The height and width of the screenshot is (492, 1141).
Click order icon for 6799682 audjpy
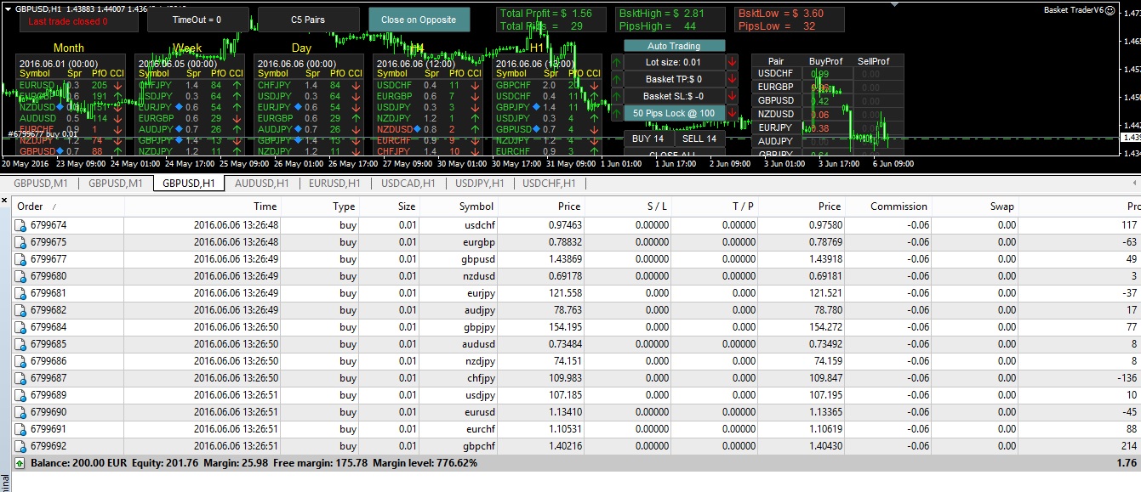point(20,310)
